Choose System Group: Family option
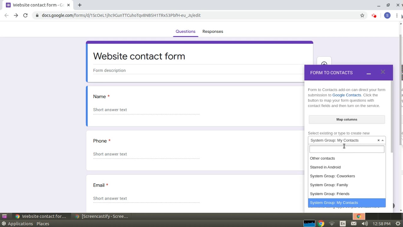The width and height of the screenshot is (403, 227). (x=347, y=185)
